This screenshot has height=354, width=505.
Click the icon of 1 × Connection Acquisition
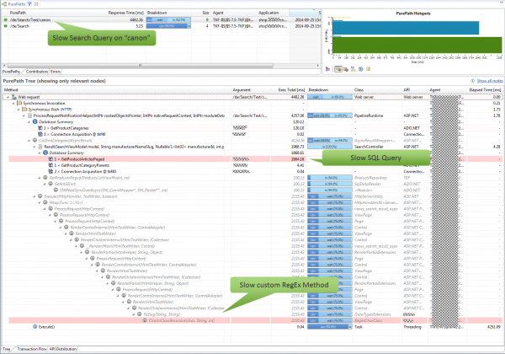[40, 134]
